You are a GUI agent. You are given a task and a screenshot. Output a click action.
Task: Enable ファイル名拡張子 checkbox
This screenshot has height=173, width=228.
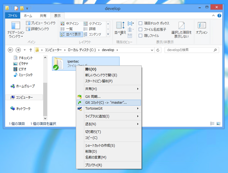click(x=140, y=29)
